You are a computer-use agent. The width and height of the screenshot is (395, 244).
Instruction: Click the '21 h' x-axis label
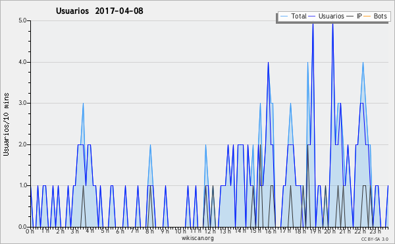(345, 231)
